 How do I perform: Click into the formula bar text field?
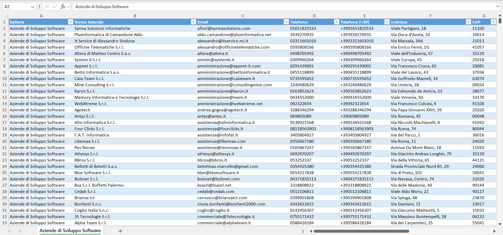pos(283,7)
